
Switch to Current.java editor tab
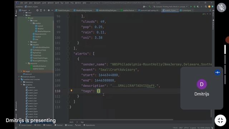tap(186, 10)
